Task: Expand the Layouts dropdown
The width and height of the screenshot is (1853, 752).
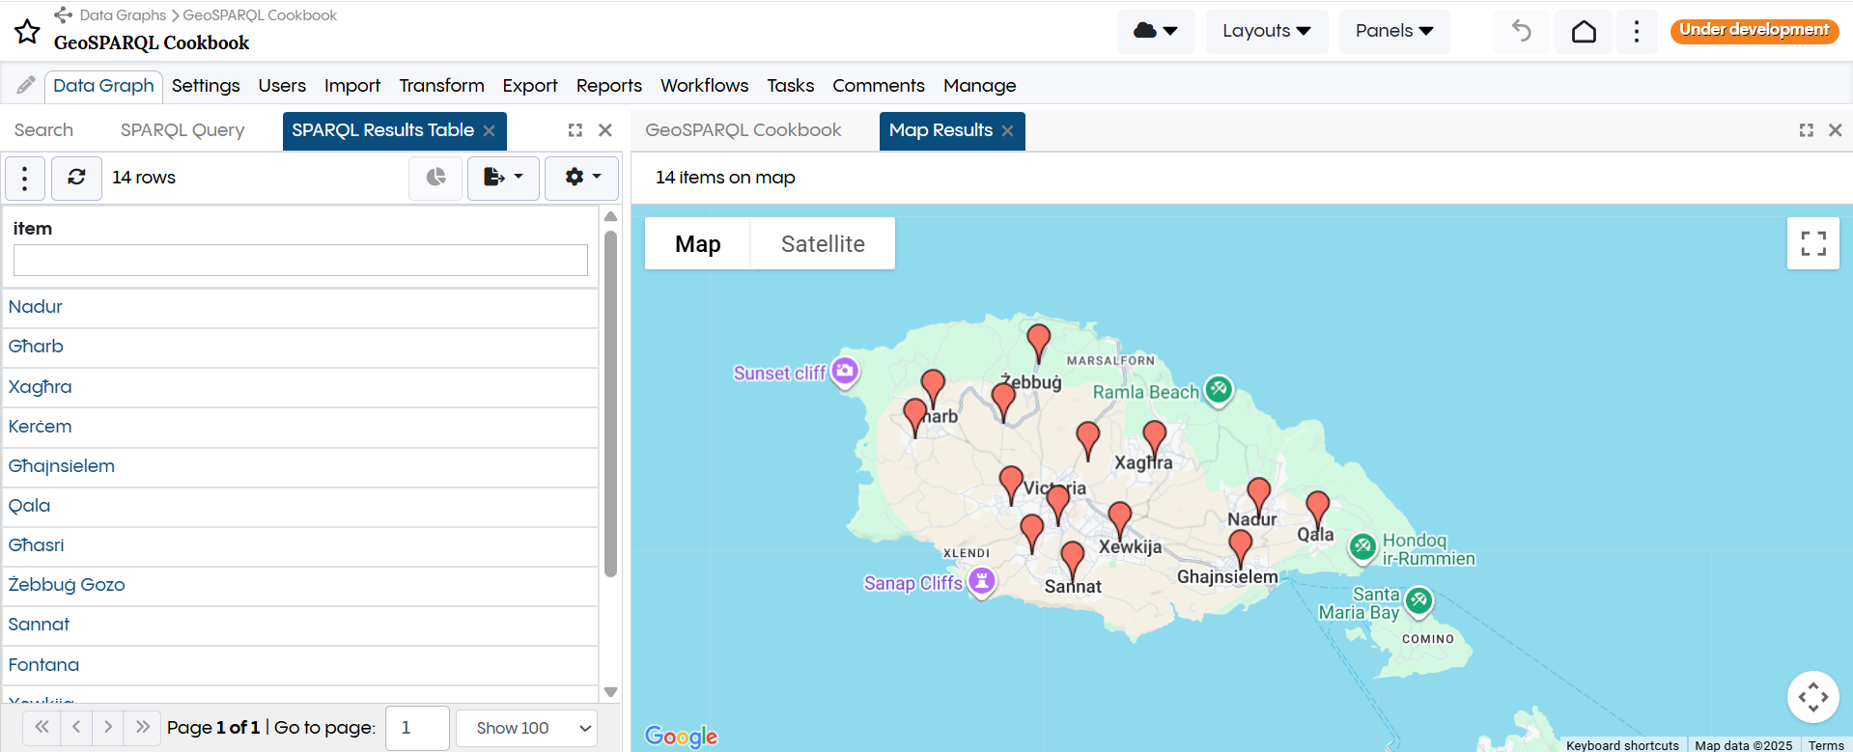Action: tap(1266, 31)
